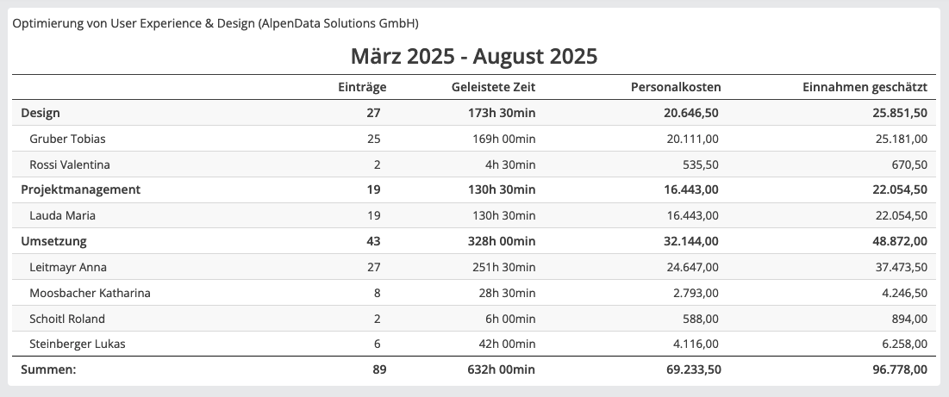Image resolution: width=949 pixels, height=397 pixels.
Task: Select Schoitl Roland's name
Action: (x=68, y=319)
